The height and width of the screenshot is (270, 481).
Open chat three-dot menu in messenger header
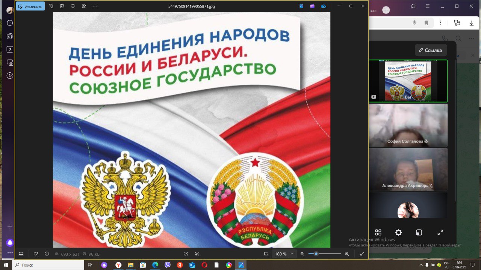tap(472, 39)
